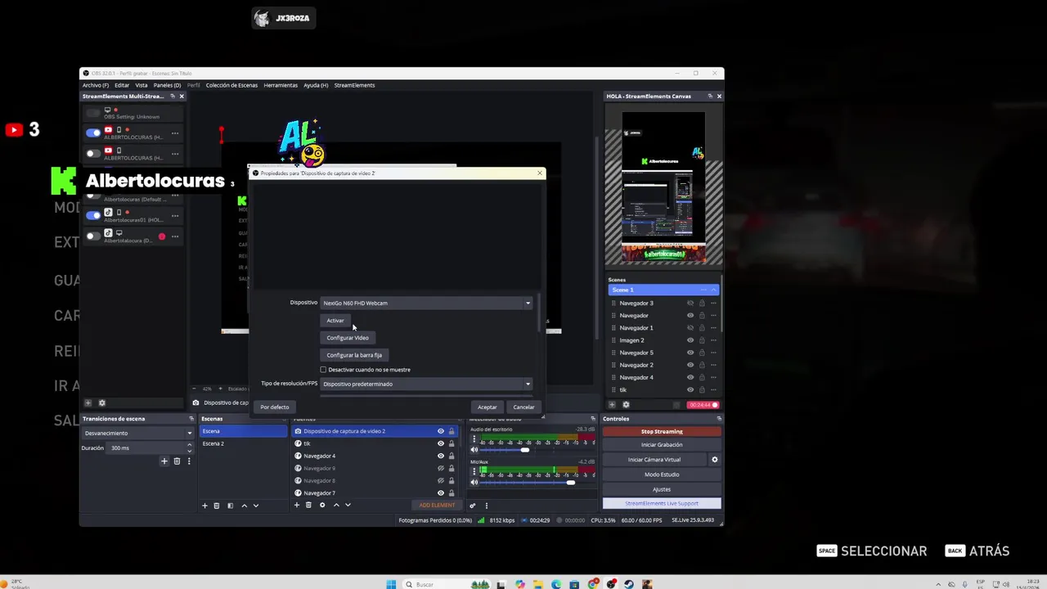Mute Audio del escritorio speaker icon
Screen dimensions: 1047x589
474,450
